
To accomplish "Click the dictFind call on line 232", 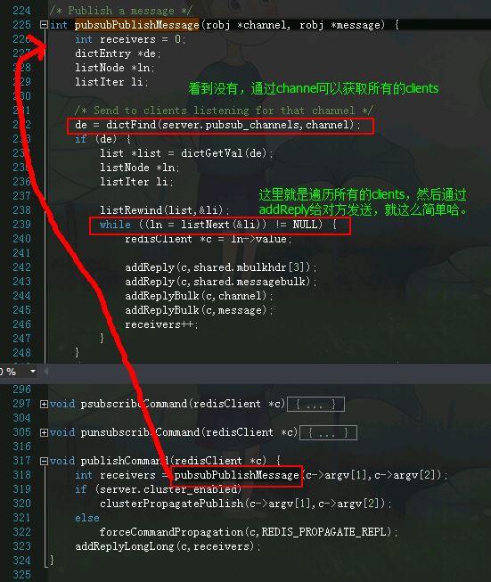I will coord(131,125).
